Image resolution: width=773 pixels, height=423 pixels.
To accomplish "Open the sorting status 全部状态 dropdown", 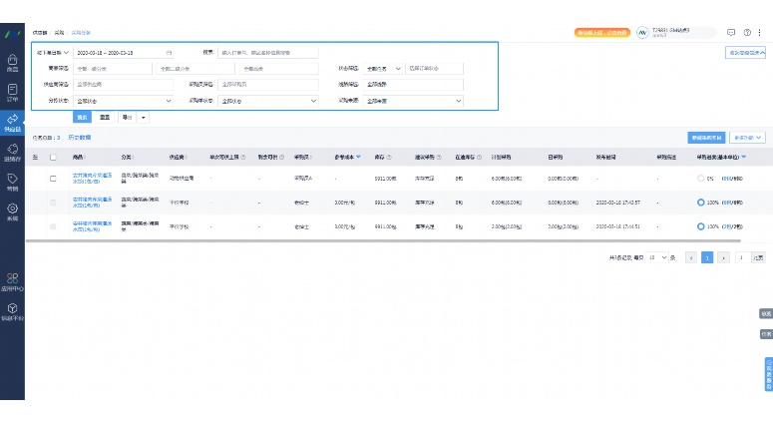I will pyautogui.click(x=124, y=101).
